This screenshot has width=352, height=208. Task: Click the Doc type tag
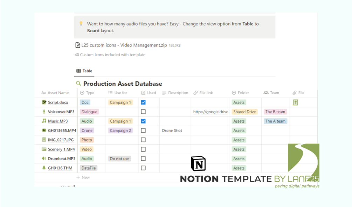85,102
